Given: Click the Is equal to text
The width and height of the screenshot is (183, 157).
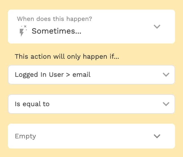Looking at the screenshot, I should pyautogui.click(x=32, y=104).
